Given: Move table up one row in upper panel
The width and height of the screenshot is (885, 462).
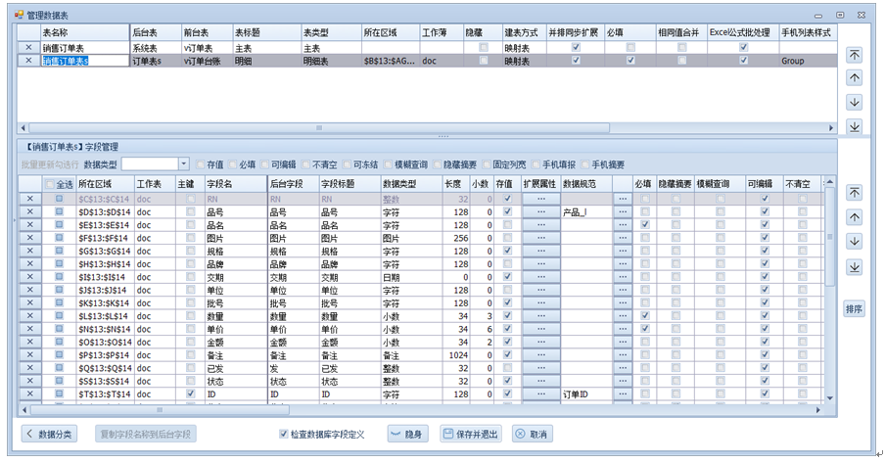Looking at the screenshot, I should point(855,78).
